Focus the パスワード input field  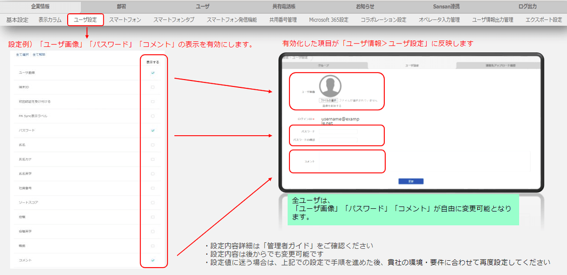[338, 132]
